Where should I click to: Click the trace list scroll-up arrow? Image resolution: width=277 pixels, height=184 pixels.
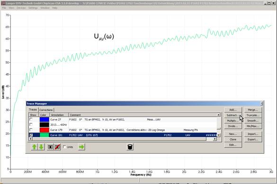click(x=219, y=115)
